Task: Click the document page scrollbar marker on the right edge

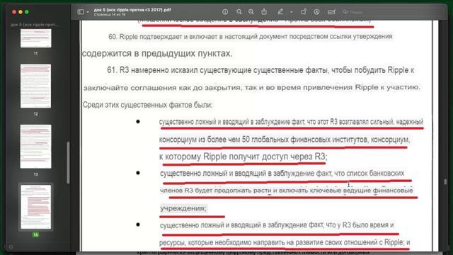Action: click(x=445, y=181)
